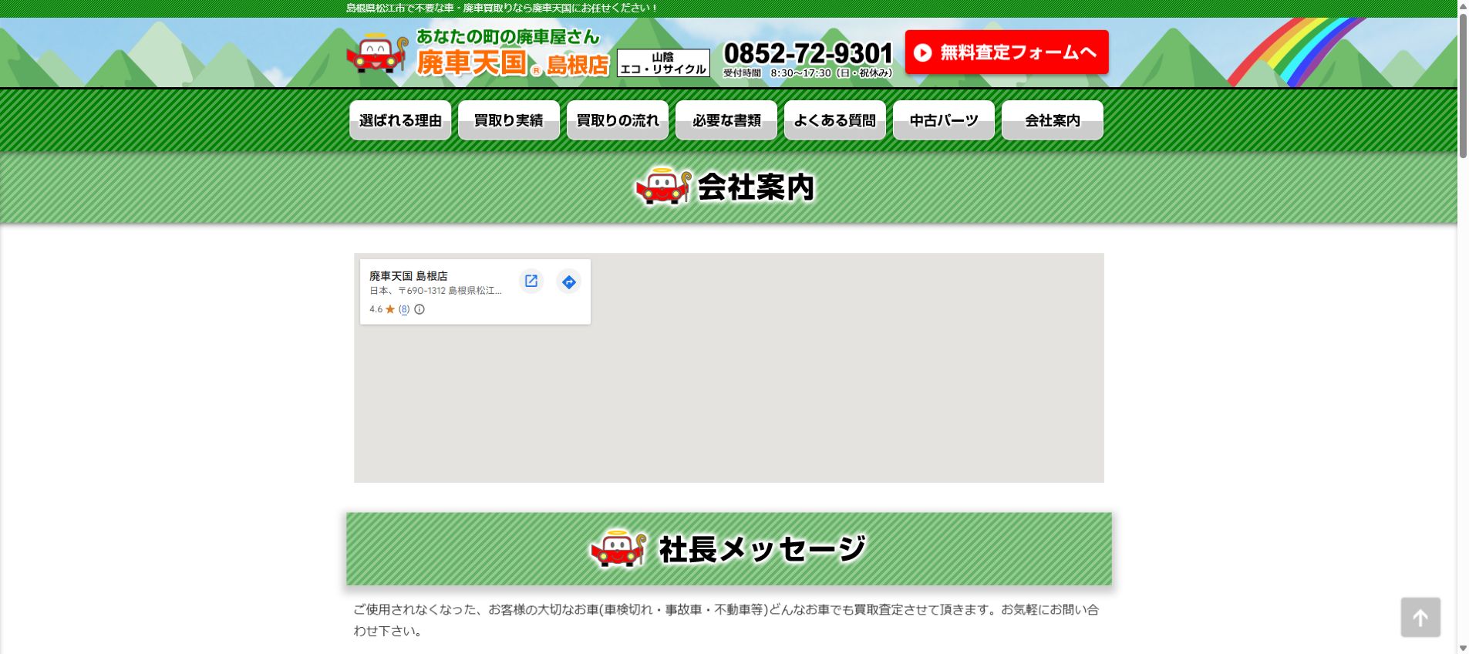Click the play icon on 無料査定フォーム button
The width and height of the screenshot is (1469, 654).
coord(922,52)
